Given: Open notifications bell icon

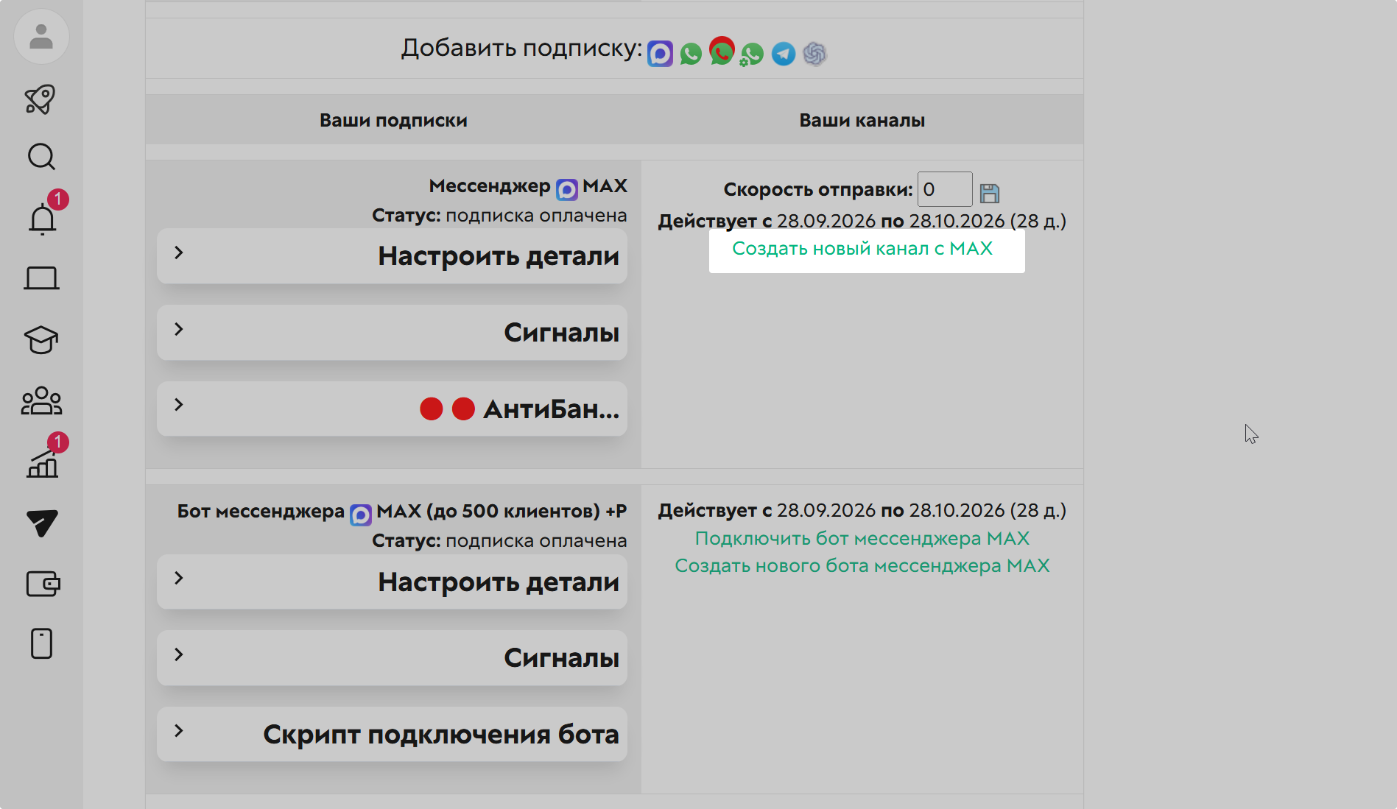Looking at the screenshot, I should tap(42, 219).
